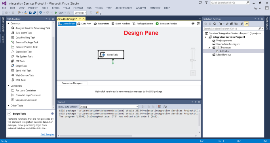This screenshot has height=143, width=270.
Task: Open SSIS Toolbox window options dropdown arrow
Action: coord(46,19)
